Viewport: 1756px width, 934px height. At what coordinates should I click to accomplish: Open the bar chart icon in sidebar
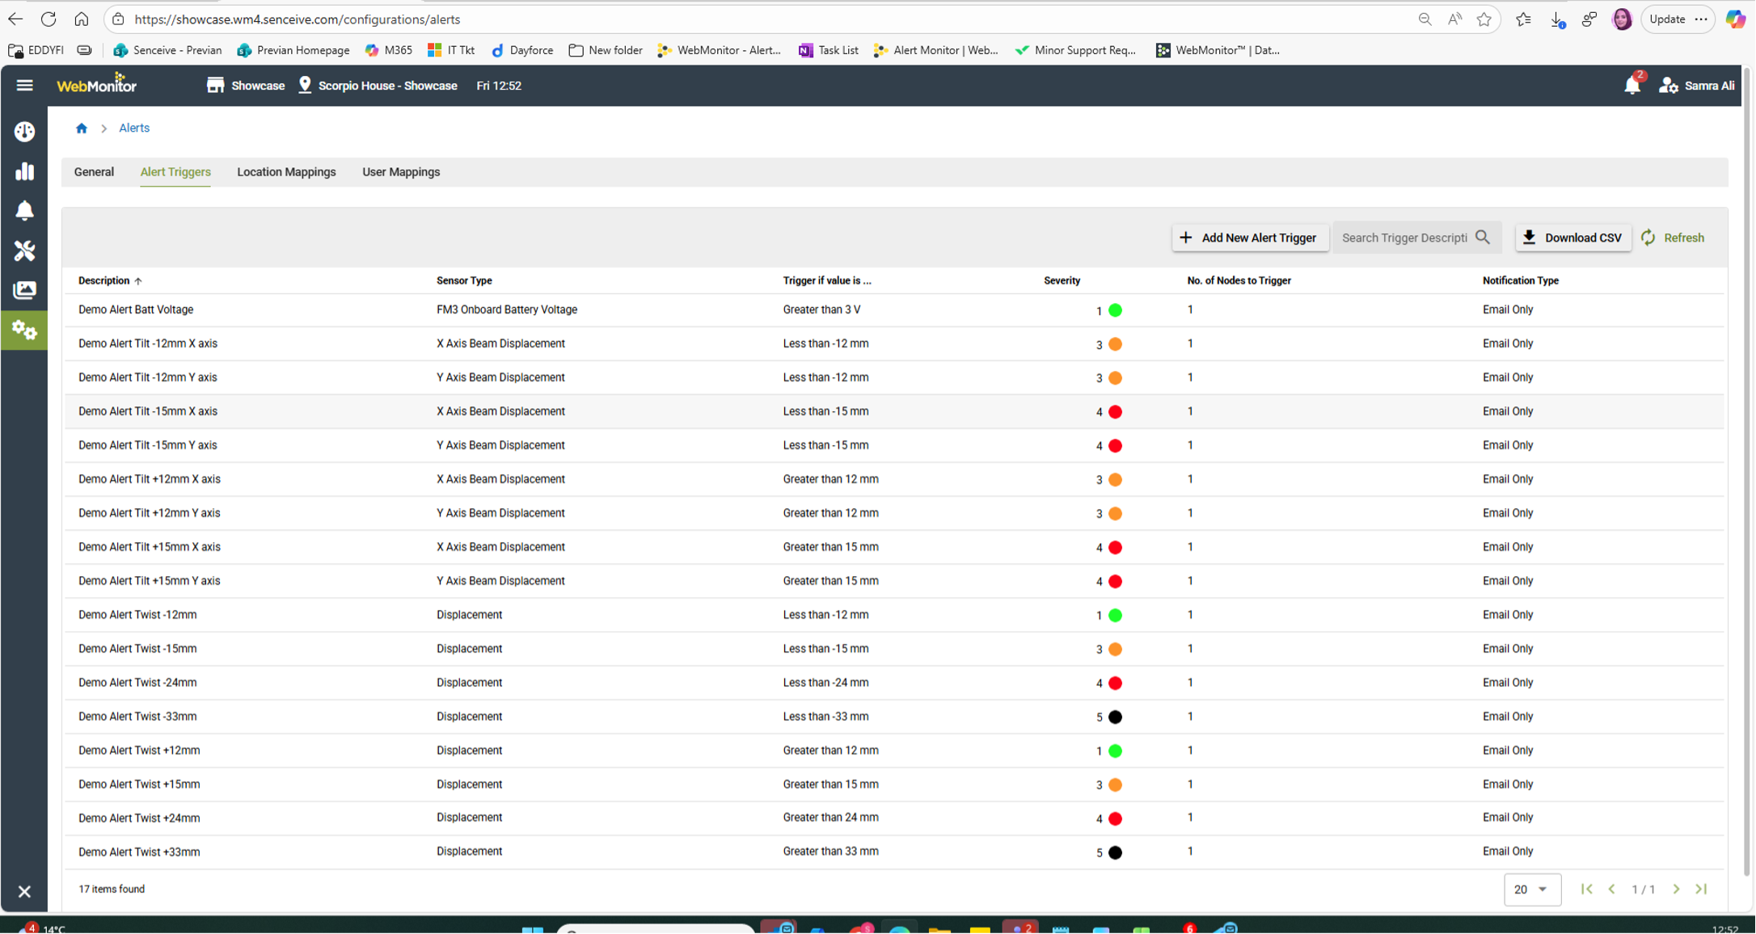tap(24, 171)
